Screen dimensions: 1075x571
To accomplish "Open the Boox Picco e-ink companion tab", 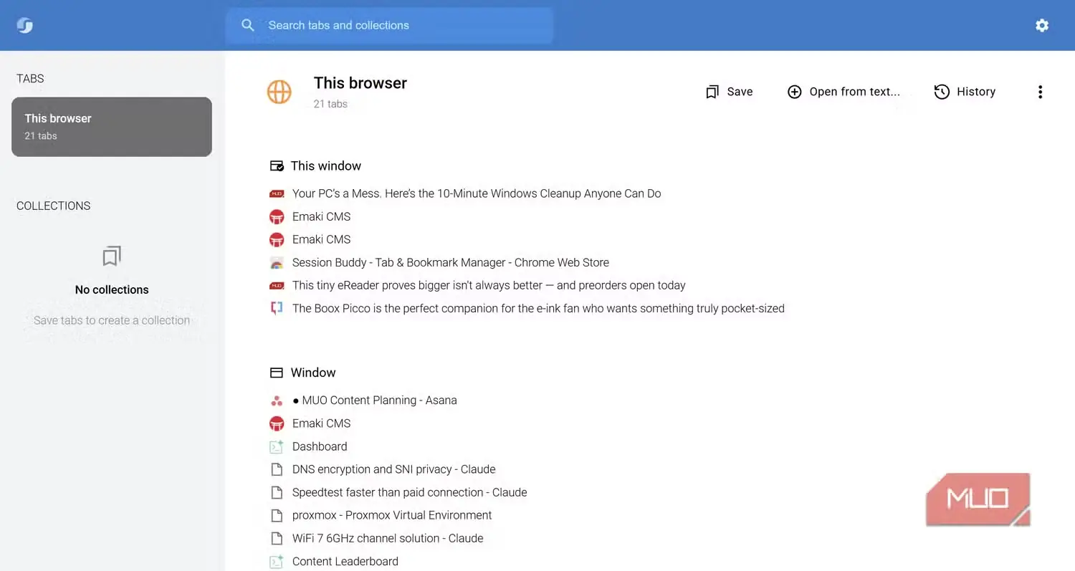I will tap(538, 308).
